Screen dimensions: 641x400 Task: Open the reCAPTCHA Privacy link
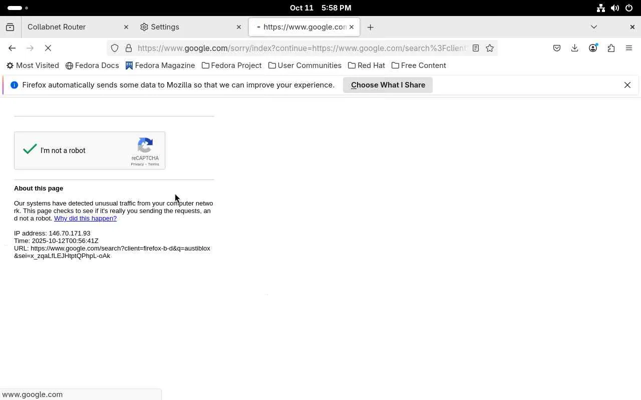tap(137, 164)
